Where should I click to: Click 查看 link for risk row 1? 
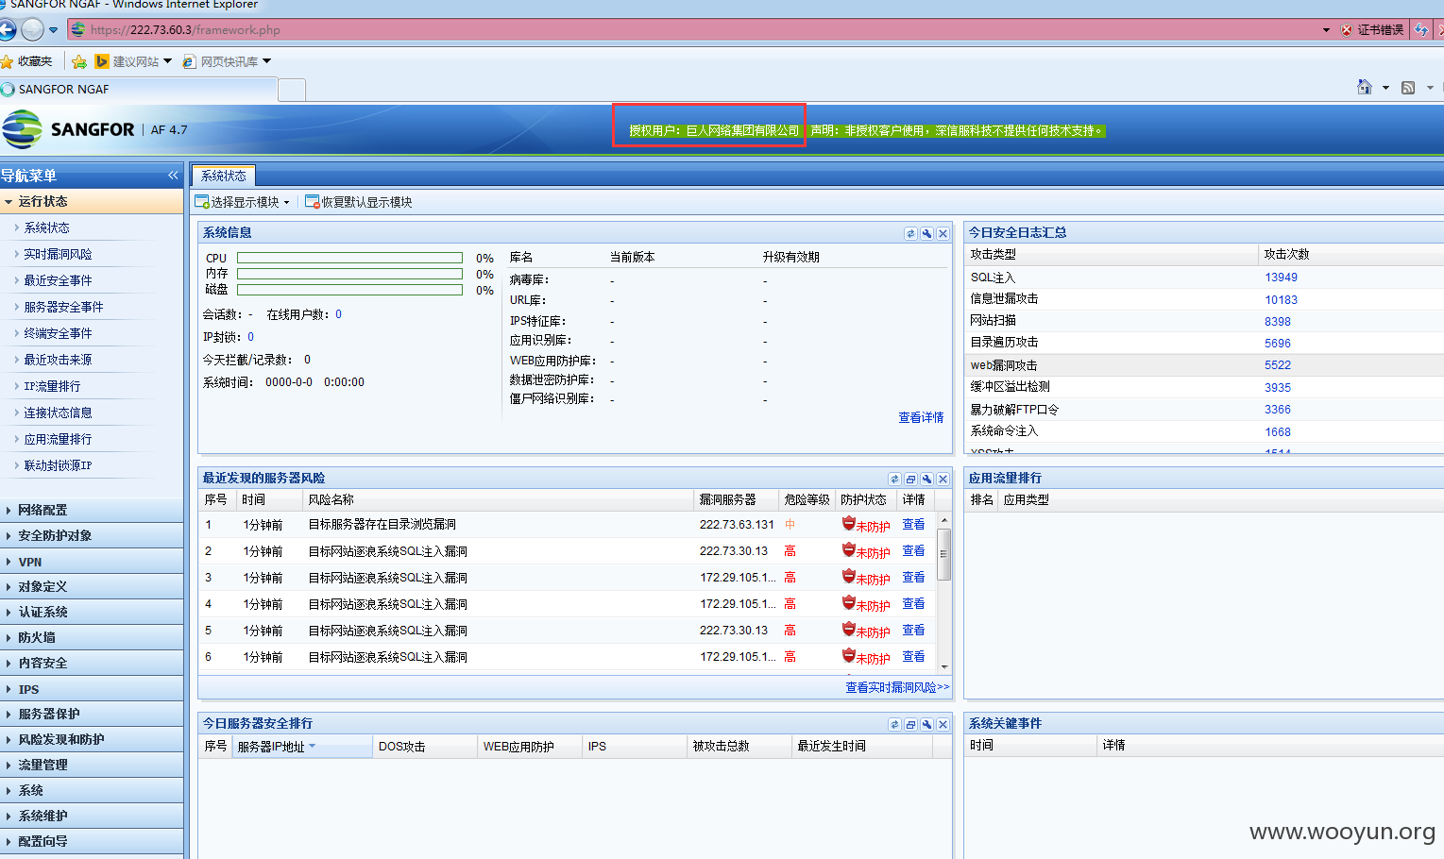[913, 524]
